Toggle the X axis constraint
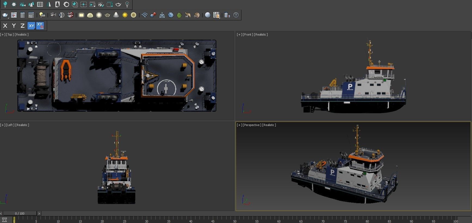Viewport: 472px width, 223px height. 5,26
